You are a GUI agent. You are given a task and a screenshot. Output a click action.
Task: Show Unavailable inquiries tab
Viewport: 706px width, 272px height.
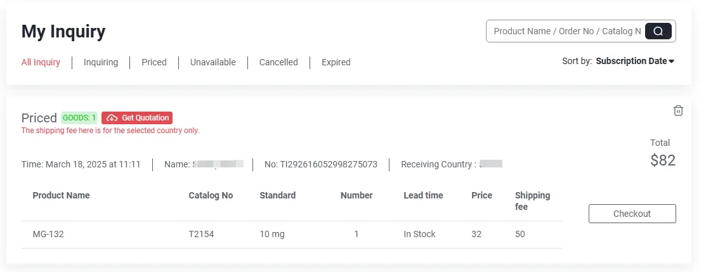(213, 62)
